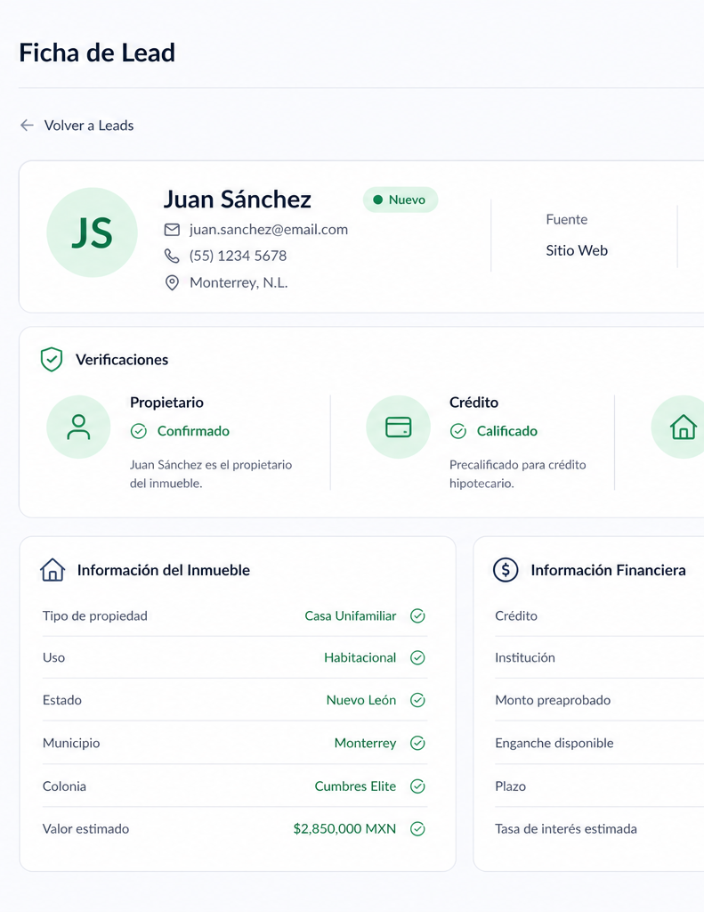Click the back arrow icon
Viewport: 704px width, 912px height.
click(27, 125)
